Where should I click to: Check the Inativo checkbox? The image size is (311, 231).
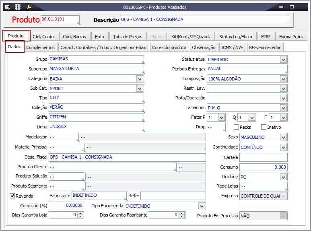coord(264,127)
